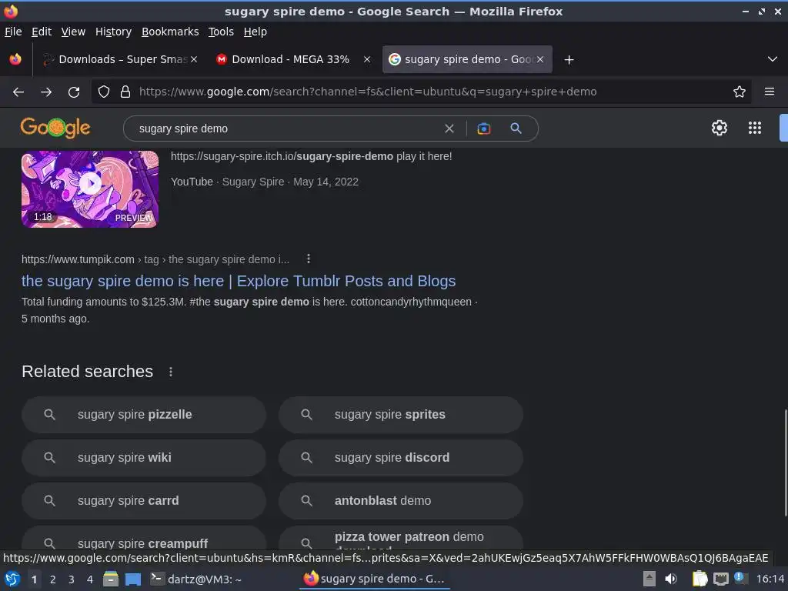This screenshot has width=788, height=591.
Task: Open the dartz@VM3 terminal window
Action: 197,579
